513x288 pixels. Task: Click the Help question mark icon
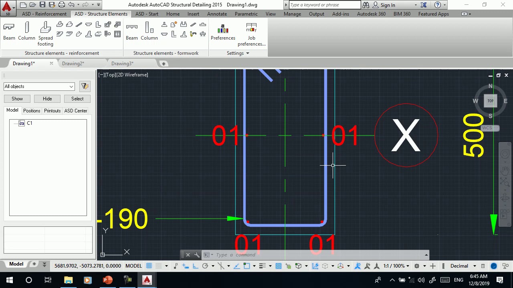pos(438,5)
